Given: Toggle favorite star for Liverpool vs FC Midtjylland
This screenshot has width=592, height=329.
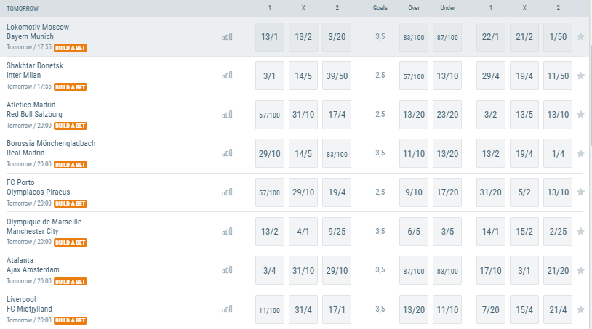Looking at the screenshot, I should point(580,309).
